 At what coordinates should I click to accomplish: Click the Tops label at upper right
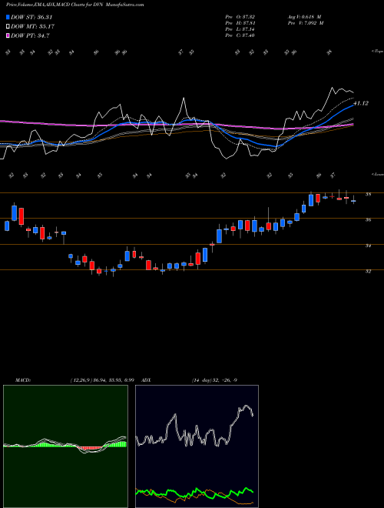(x=377, y=52)
